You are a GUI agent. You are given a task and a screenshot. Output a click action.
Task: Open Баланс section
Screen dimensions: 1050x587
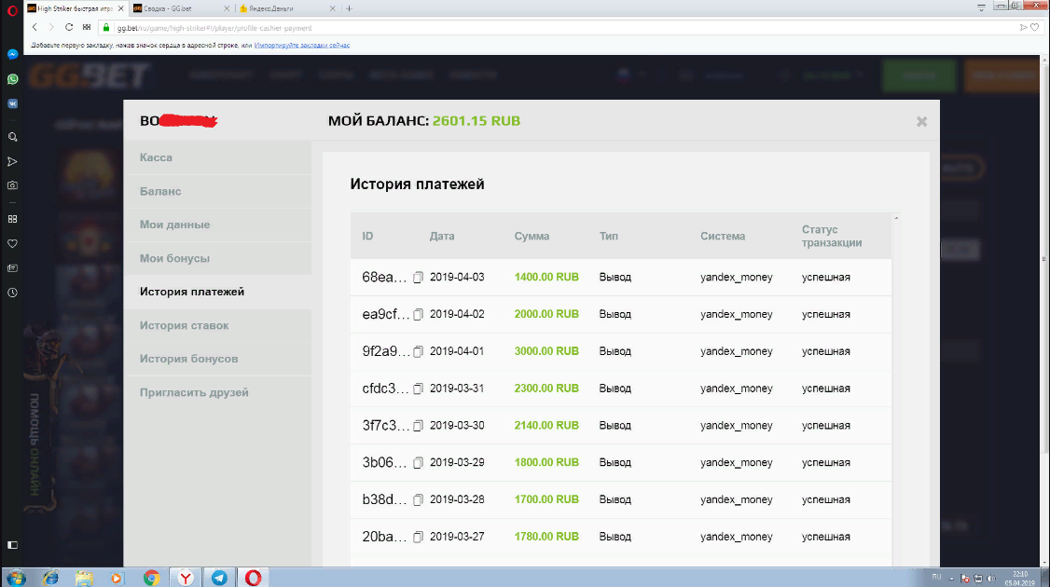point(217,191)
